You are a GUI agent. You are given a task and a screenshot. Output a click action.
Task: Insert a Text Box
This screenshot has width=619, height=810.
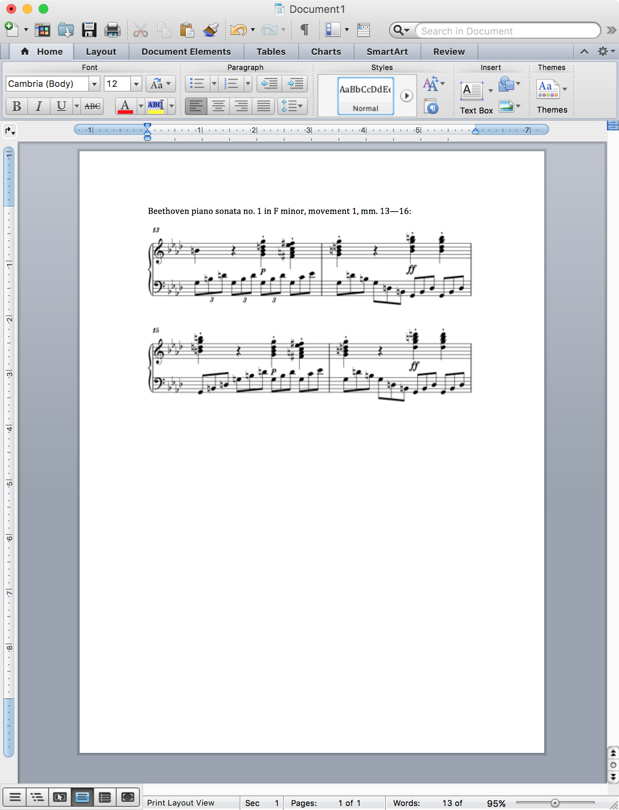click(472, 91)
